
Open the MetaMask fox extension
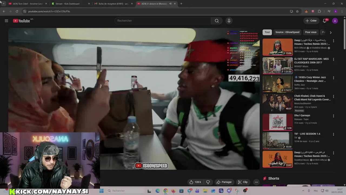tap(306, 11)
